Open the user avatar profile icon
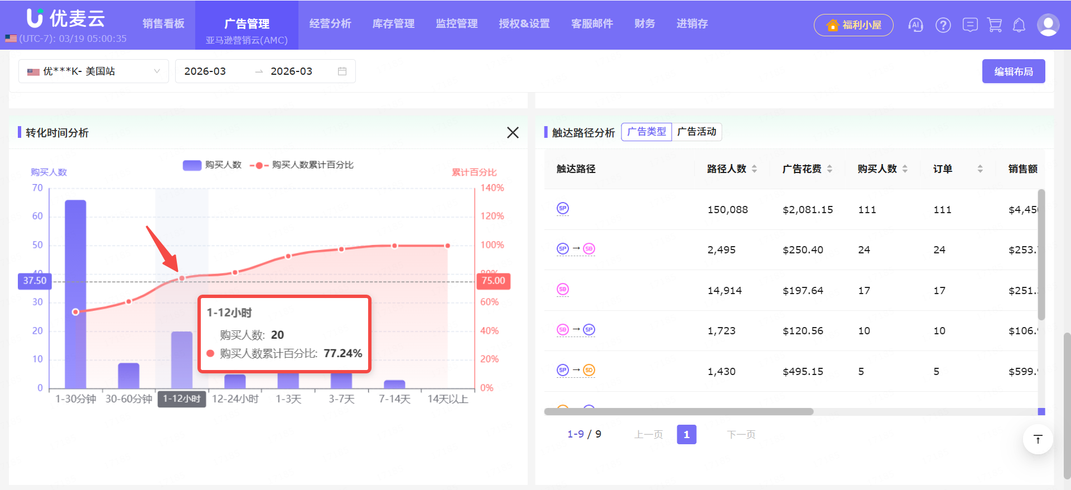Image resolution: width=1071 pixels, height=490 pixels. (x=1048, y=25)
